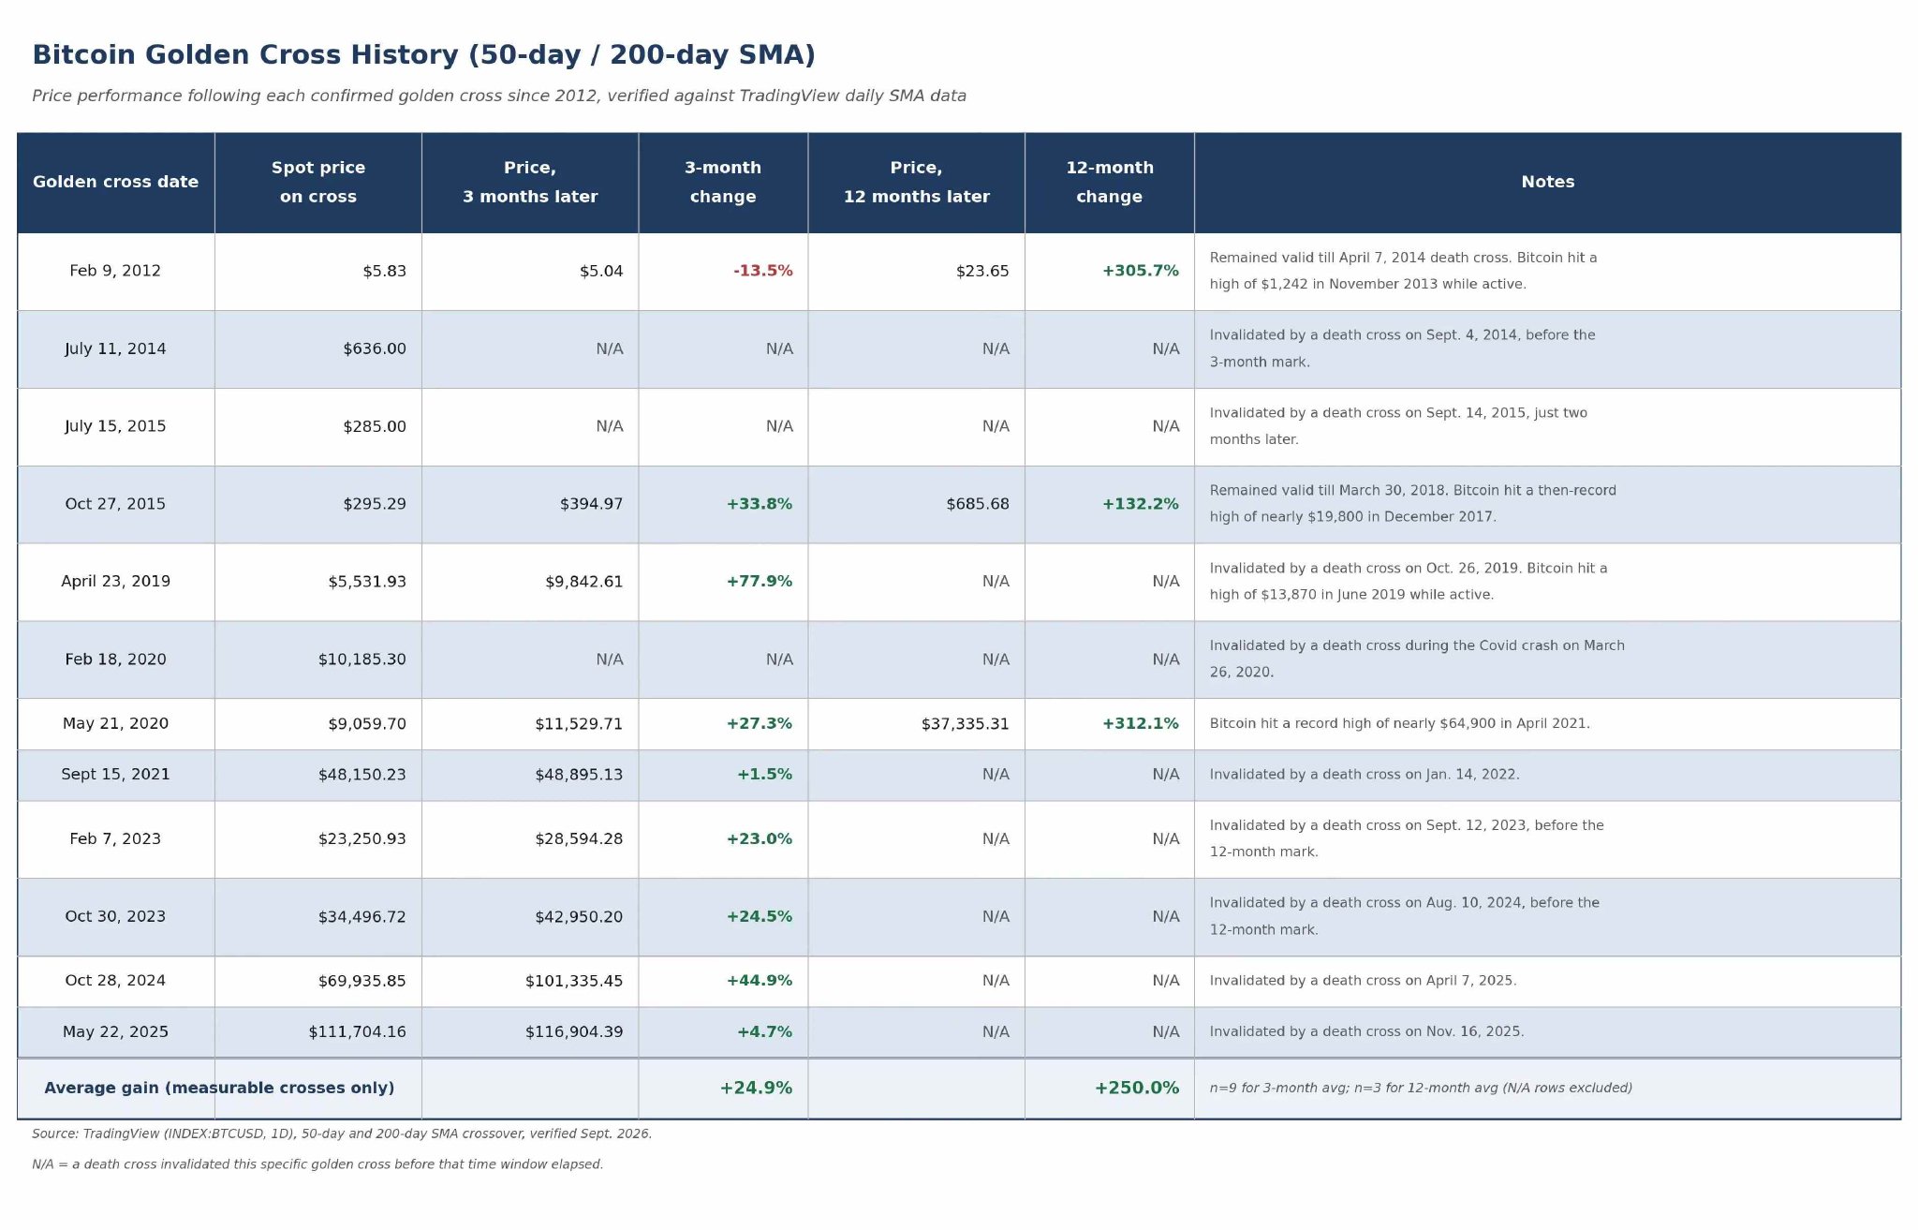This screenshot has width=1918, height=1230.
Task: Click the 'Oct 30, 2023' date cell
Action: point(115,917)
